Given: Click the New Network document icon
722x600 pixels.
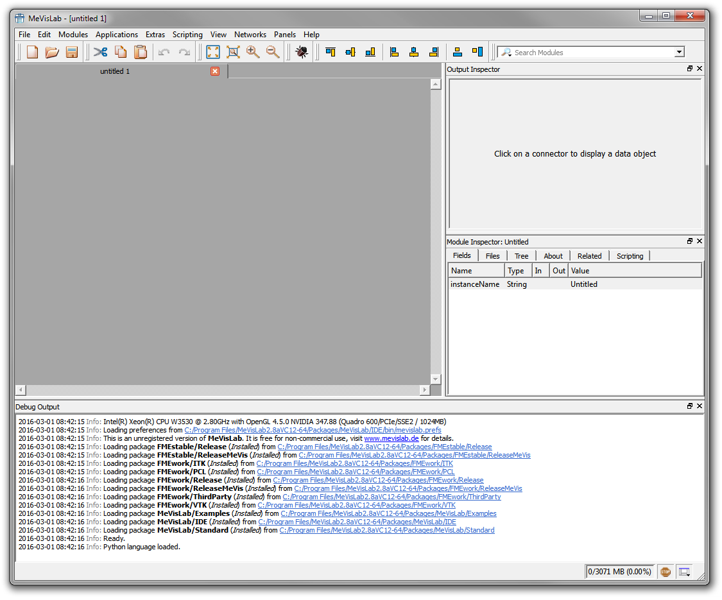Looking at the screenshot, I should click(x=32, y=53).
